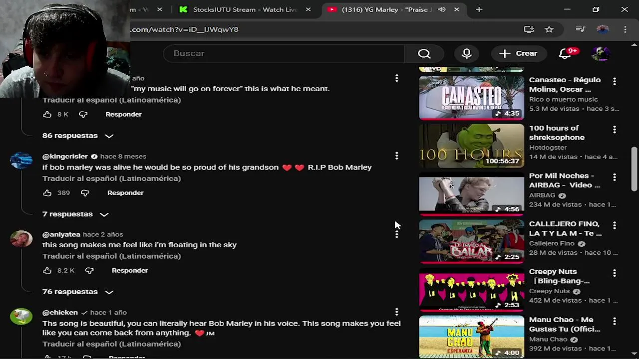
Task: Click the page vertical scrollbar
Action: point(634,169)
